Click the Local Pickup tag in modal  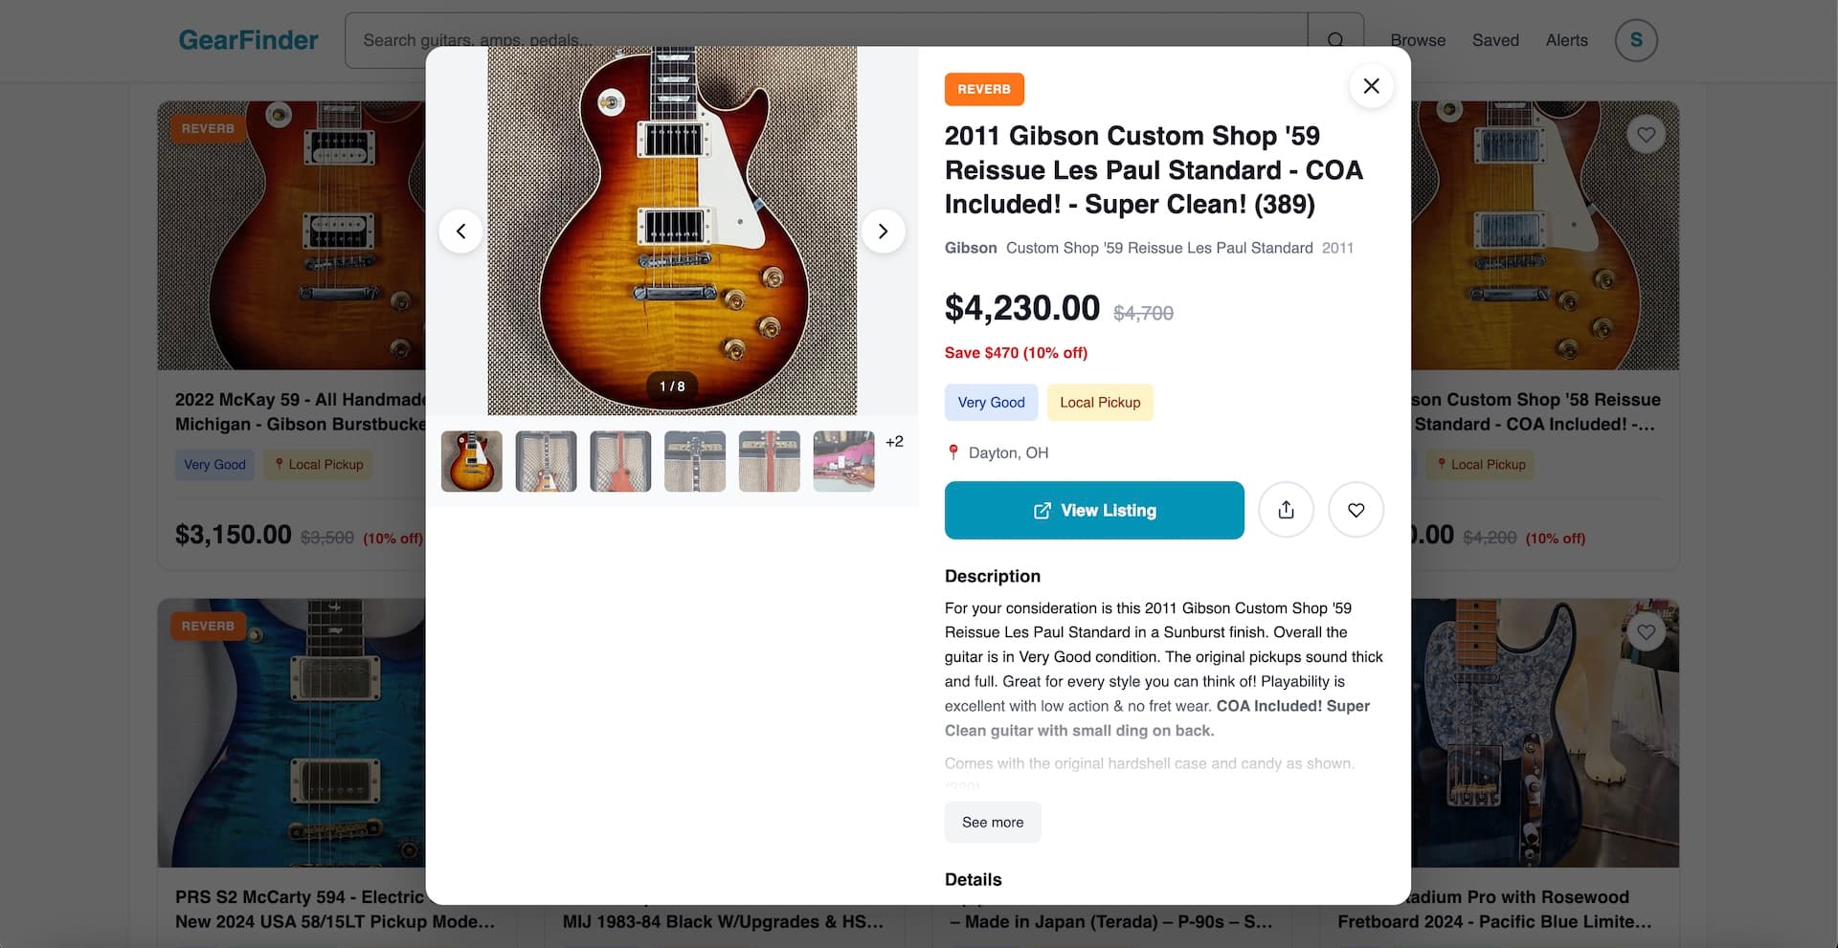click(x=1100, y=403)
